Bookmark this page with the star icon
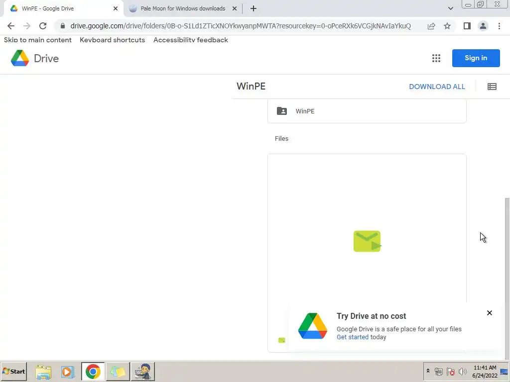 [447, 26]
